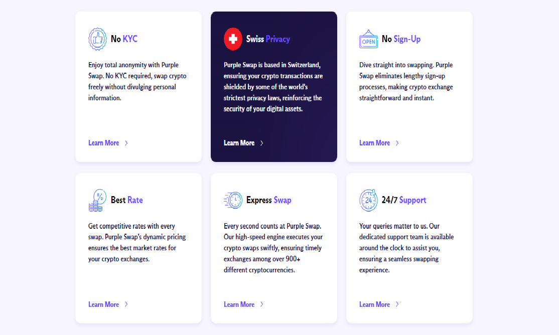Image resolution: width=559 pixels, height=335 pixels.
Task: Click the chevron arrow in the Best Rate card
Action: coord(126,304)
